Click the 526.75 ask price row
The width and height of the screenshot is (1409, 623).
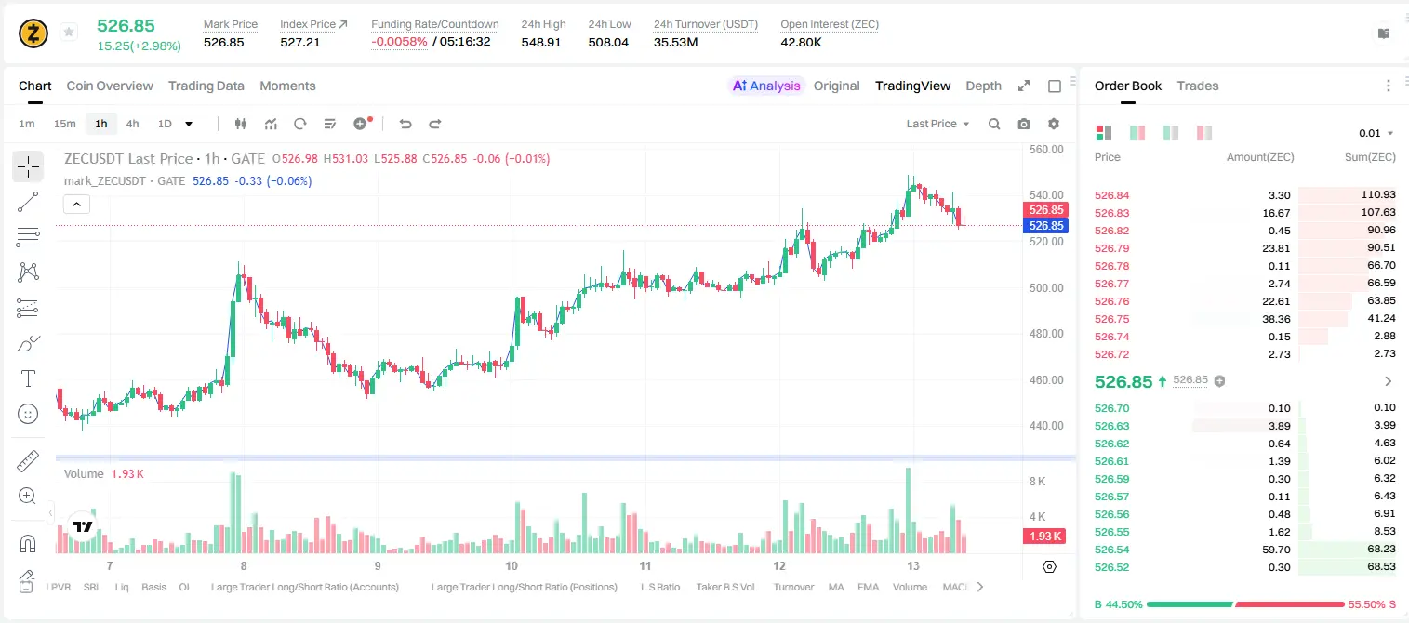point(1245,318)
